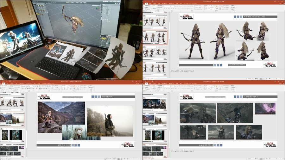Select CSL logo at bottom of bottom-right slide
This screenshot has width=285, height=160.
click(270, 145)
